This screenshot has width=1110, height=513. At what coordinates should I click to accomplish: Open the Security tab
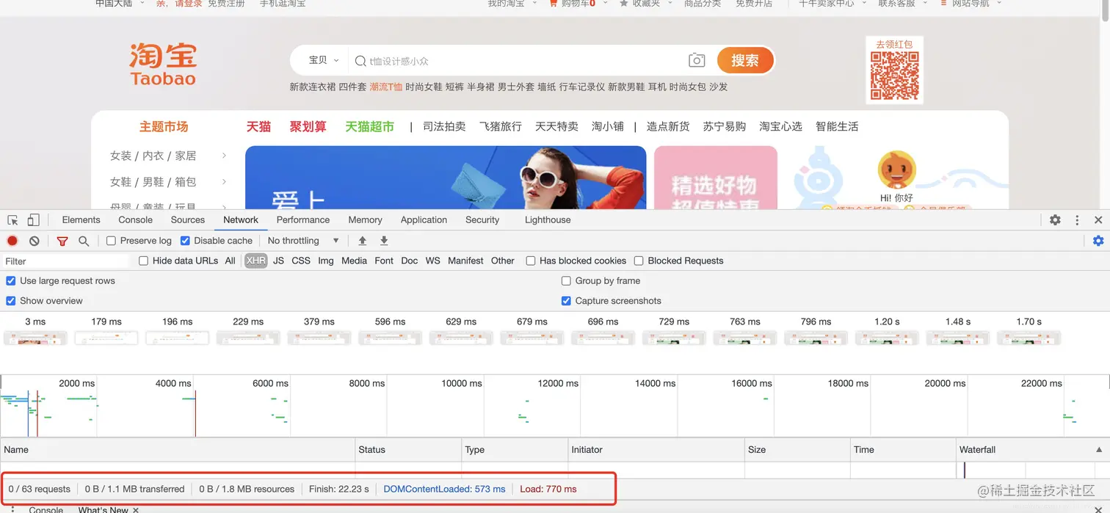482,220
